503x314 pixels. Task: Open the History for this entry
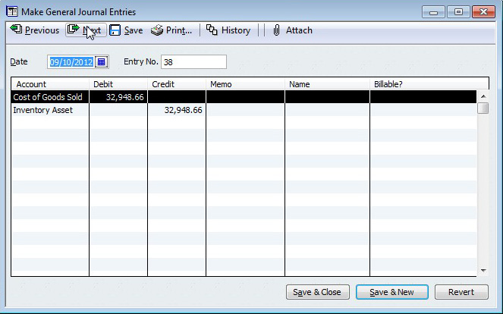228,30
